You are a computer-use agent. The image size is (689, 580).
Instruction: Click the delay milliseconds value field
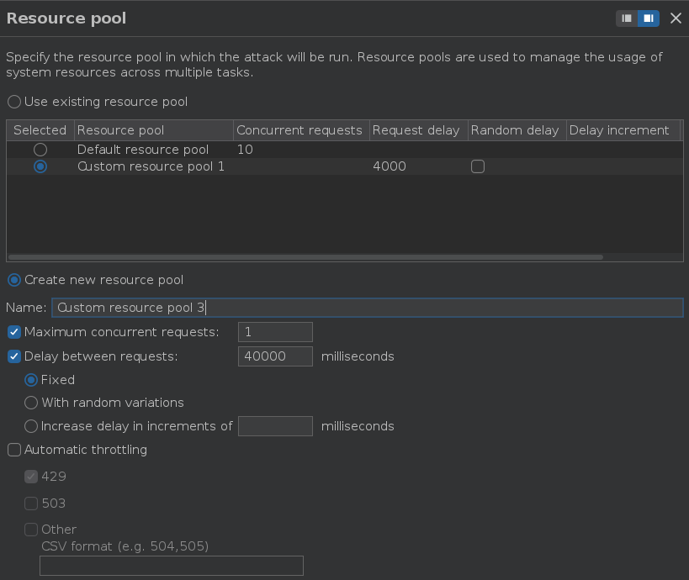(x=275, y=356)
